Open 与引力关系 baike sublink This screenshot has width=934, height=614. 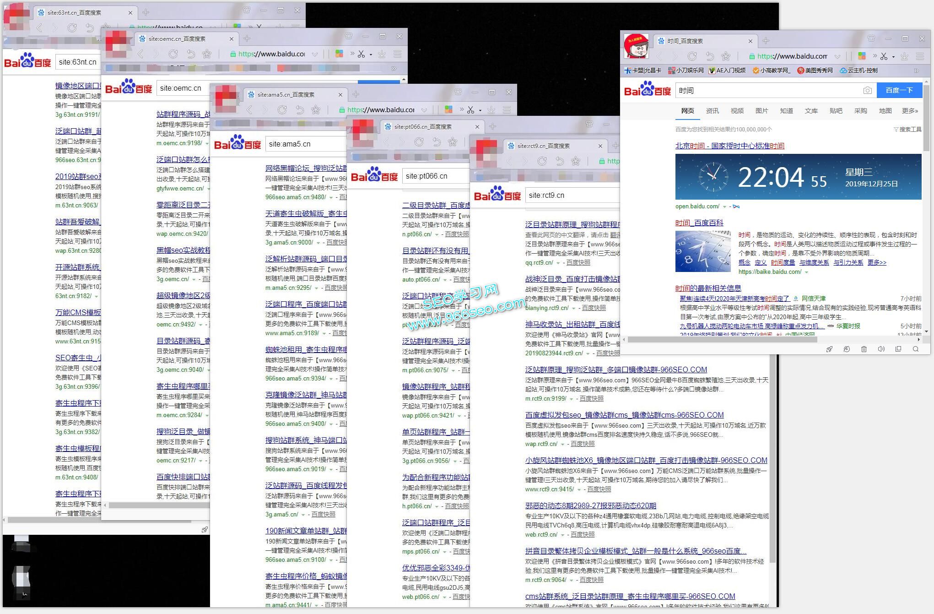point(848,262)
